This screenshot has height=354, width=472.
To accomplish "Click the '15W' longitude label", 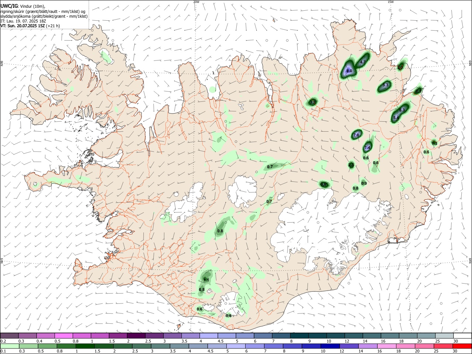I will click(391, 2).
